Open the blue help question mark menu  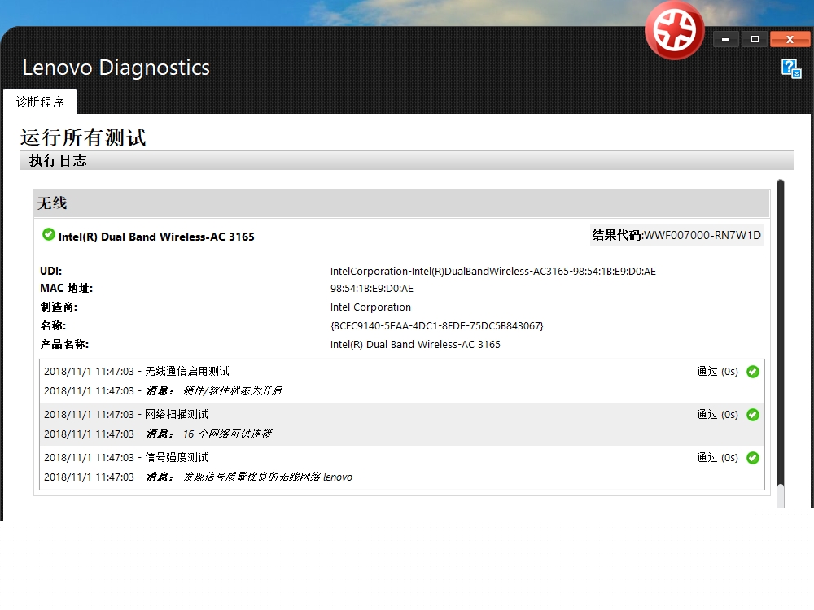[790, 68]
